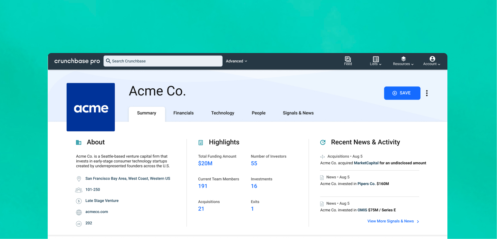Click the crunchbase pro logo
The height and width of the screenshot is (239, 497).
pyautogui.click(x=77, y=61)
